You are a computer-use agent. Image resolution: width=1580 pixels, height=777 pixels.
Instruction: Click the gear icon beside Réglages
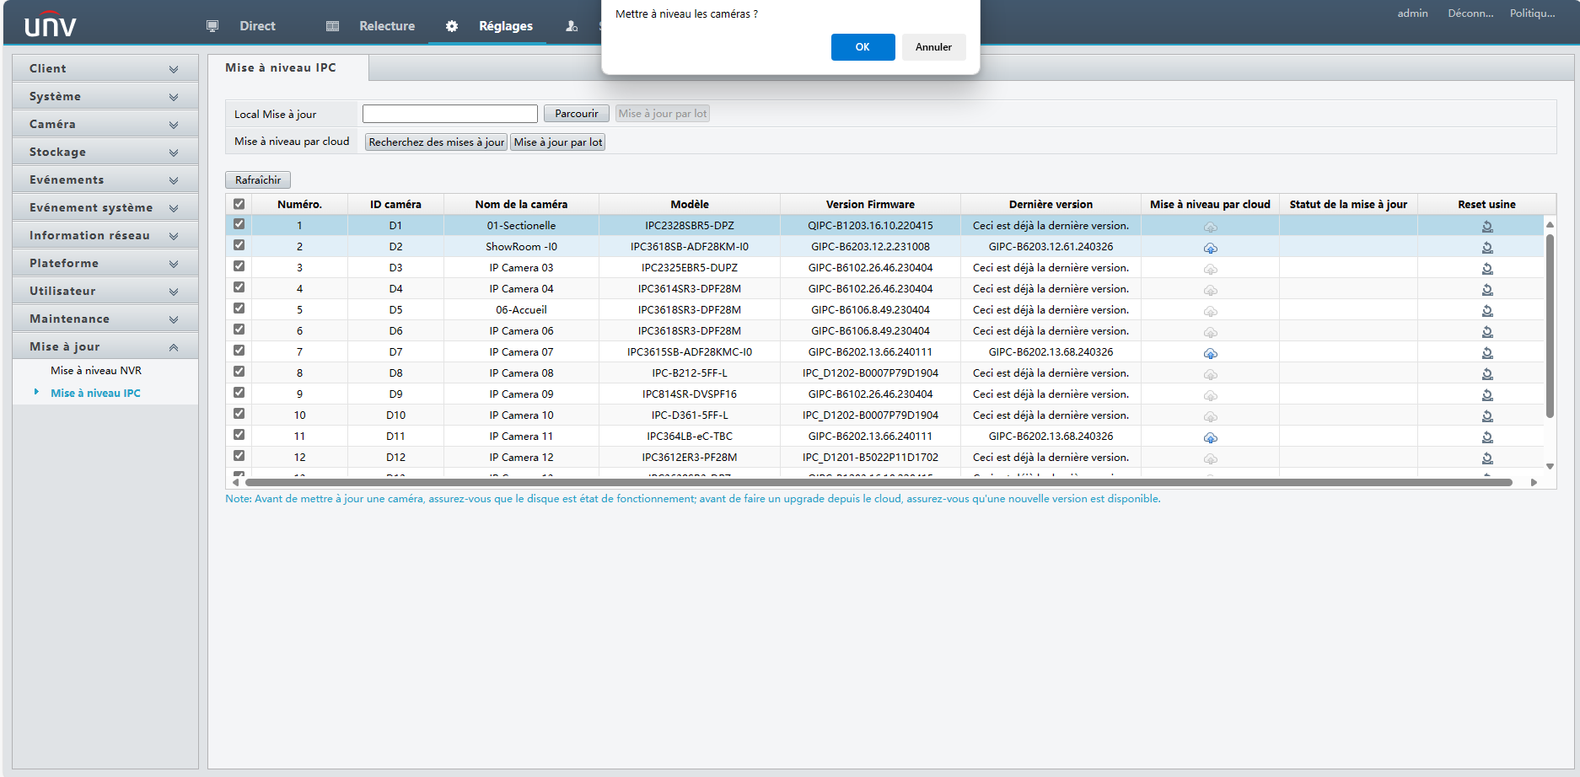[452, 26]
